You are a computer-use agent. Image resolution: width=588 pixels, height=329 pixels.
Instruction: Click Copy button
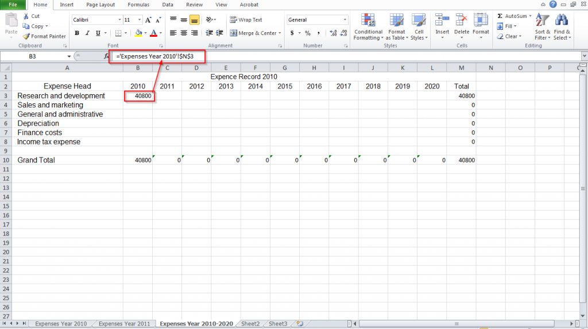33,26
